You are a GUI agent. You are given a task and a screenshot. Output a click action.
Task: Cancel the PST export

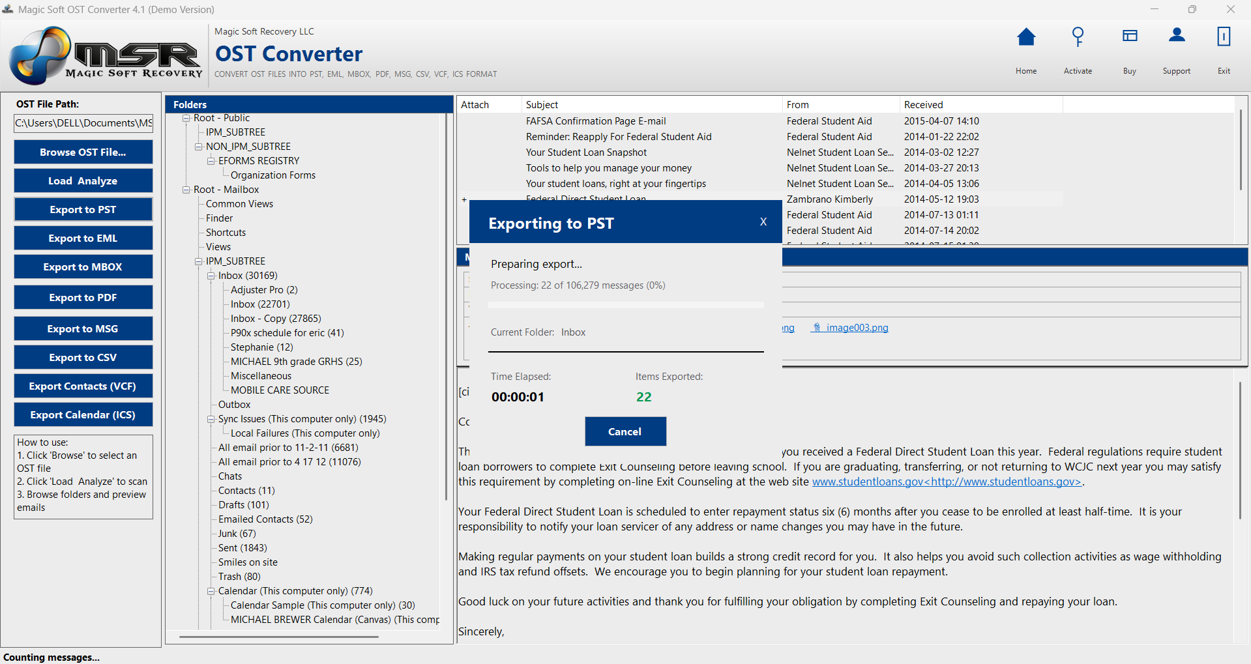click(x=625, y=431)
